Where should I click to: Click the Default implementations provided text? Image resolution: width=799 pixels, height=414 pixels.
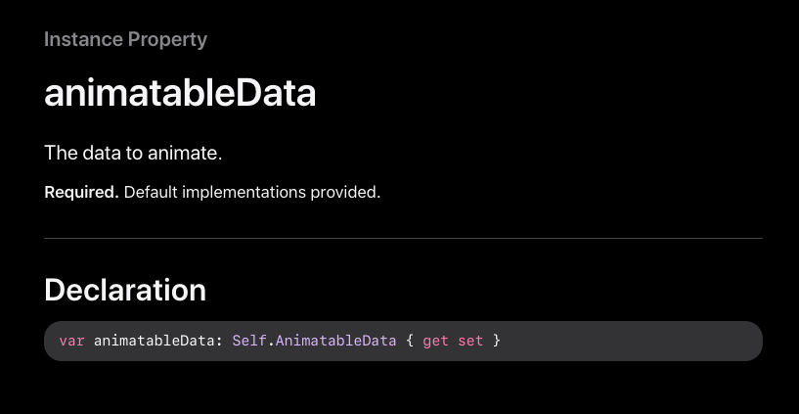252,192
